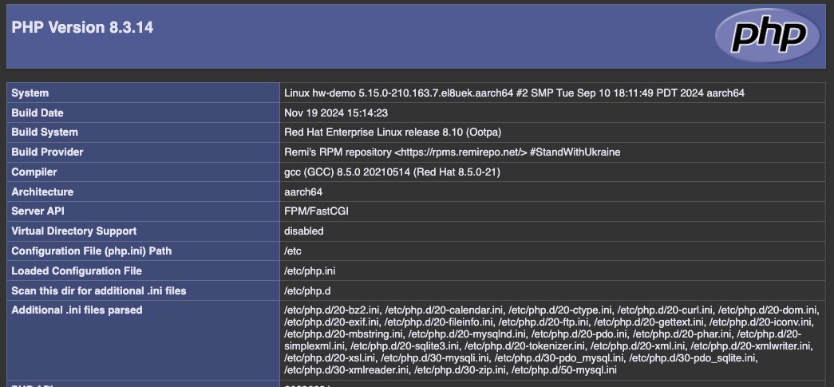Click the 20-xmlwriter.ini file path

(752, 346)
